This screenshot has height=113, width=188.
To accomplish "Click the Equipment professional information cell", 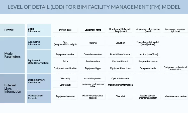I will 175,68.
